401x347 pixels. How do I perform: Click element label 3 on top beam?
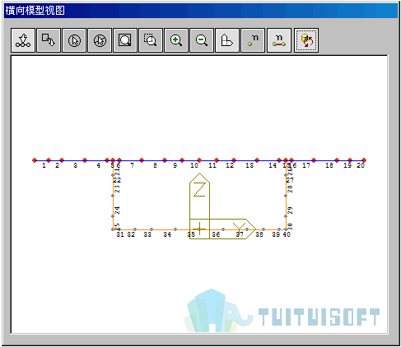tap(75, 165)
